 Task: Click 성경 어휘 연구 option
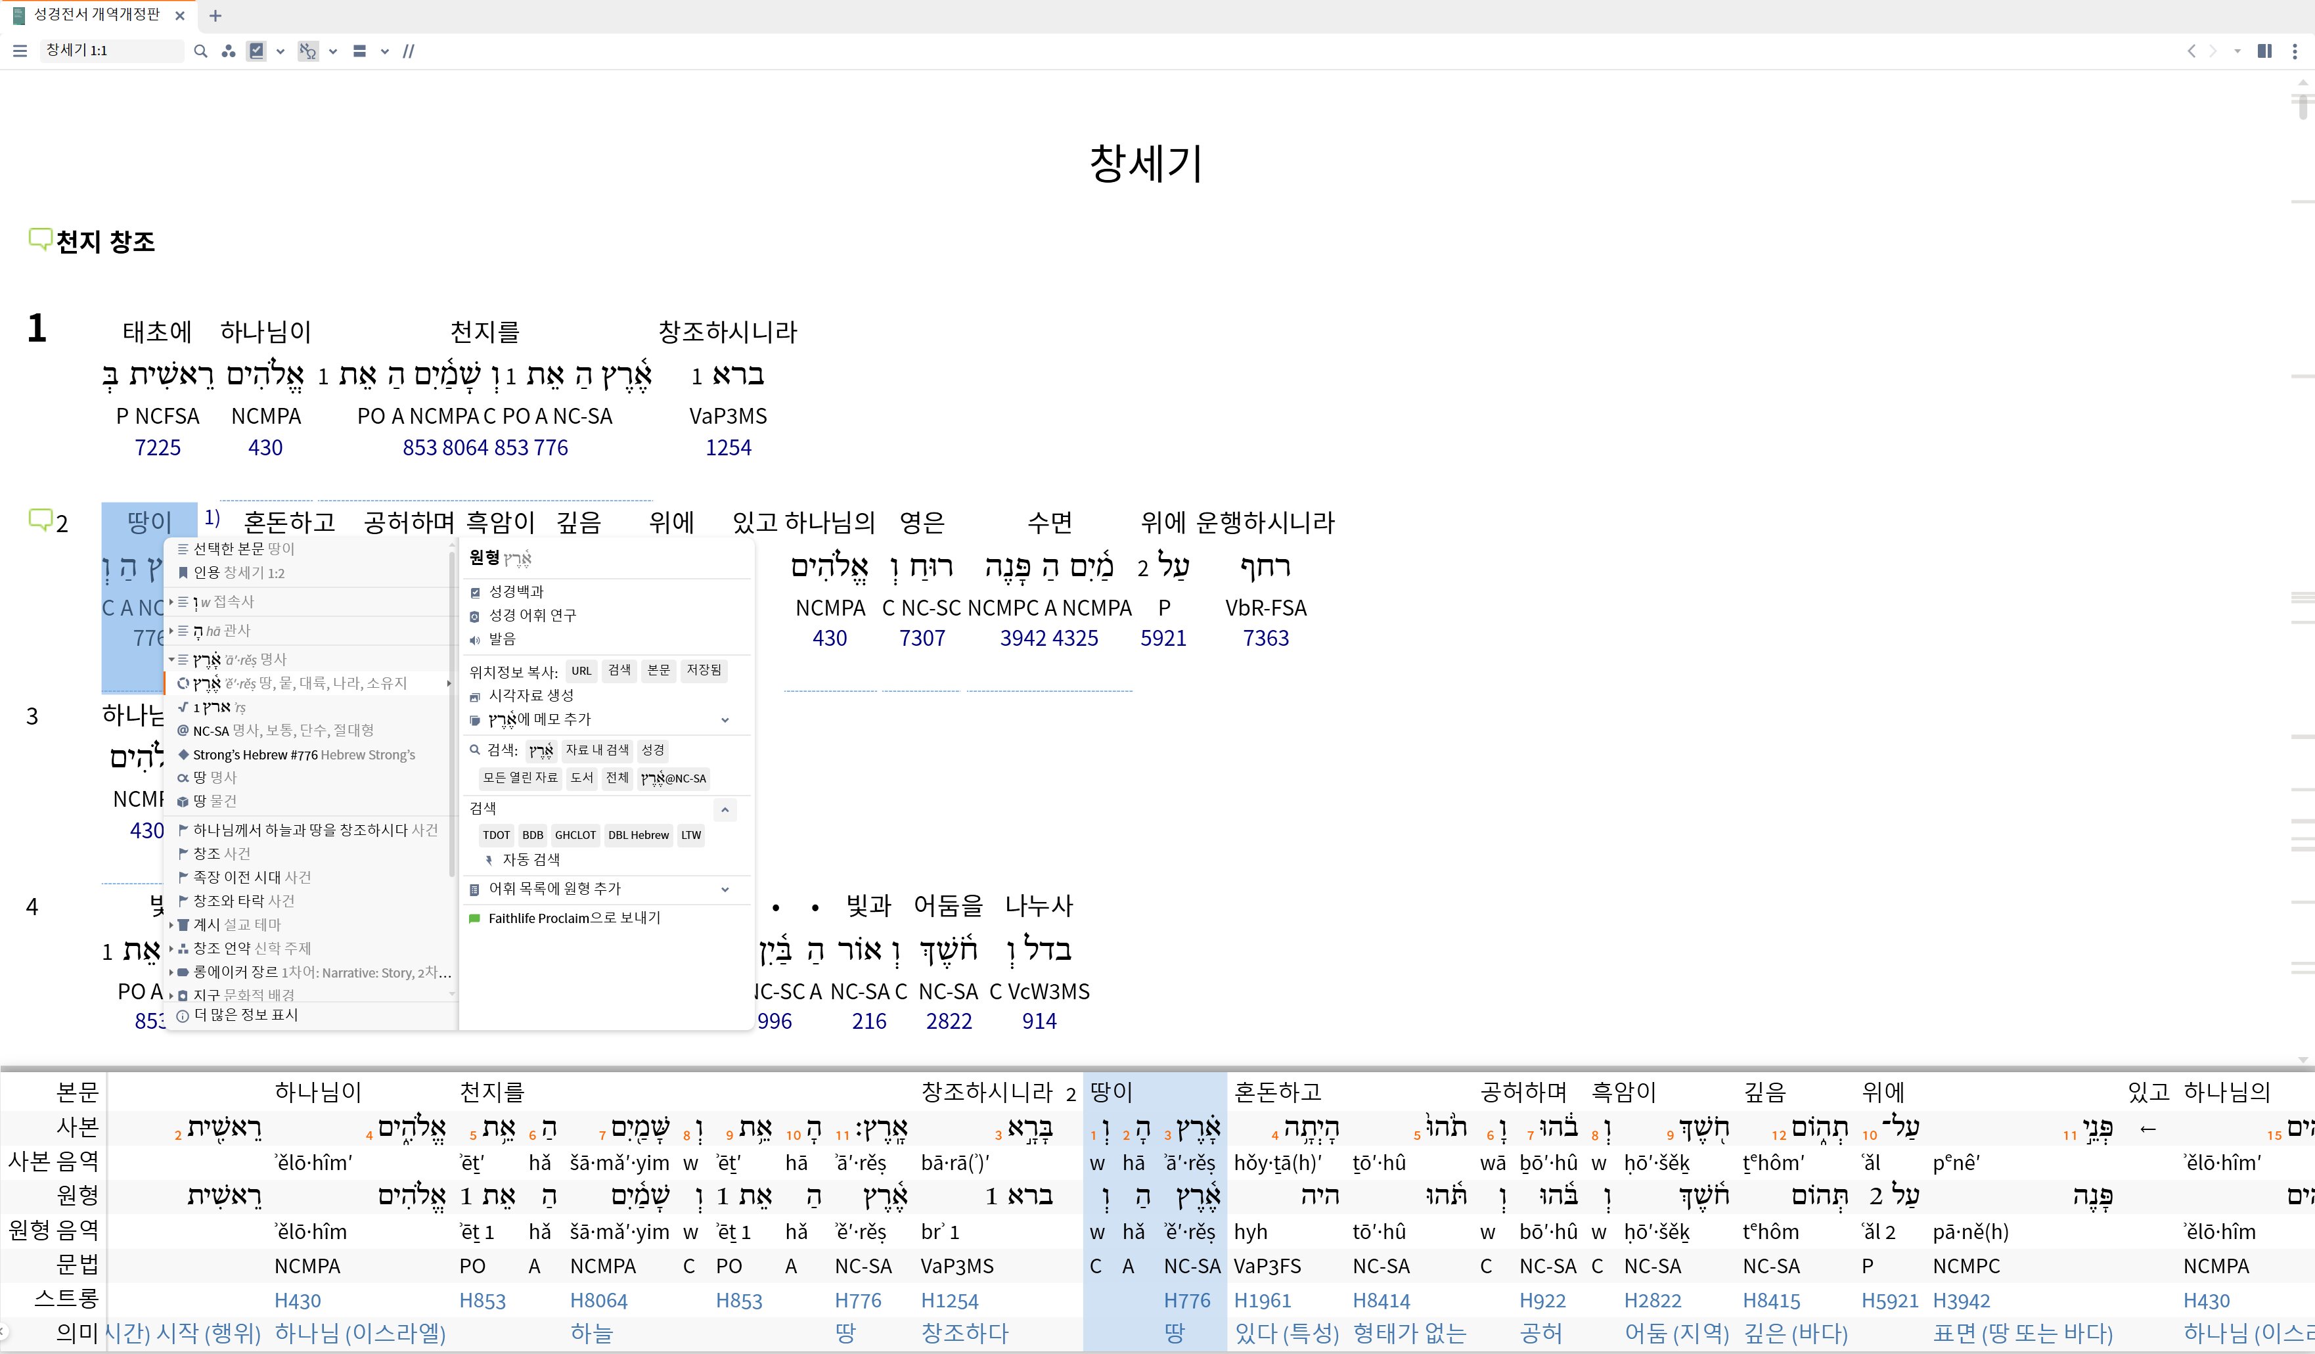[x=532, y=616]
